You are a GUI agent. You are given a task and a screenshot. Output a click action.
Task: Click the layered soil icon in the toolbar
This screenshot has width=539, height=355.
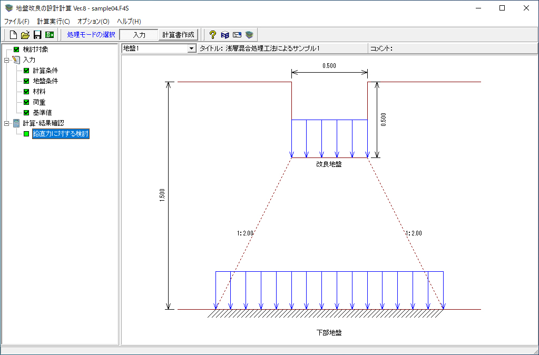pos(249,35)
